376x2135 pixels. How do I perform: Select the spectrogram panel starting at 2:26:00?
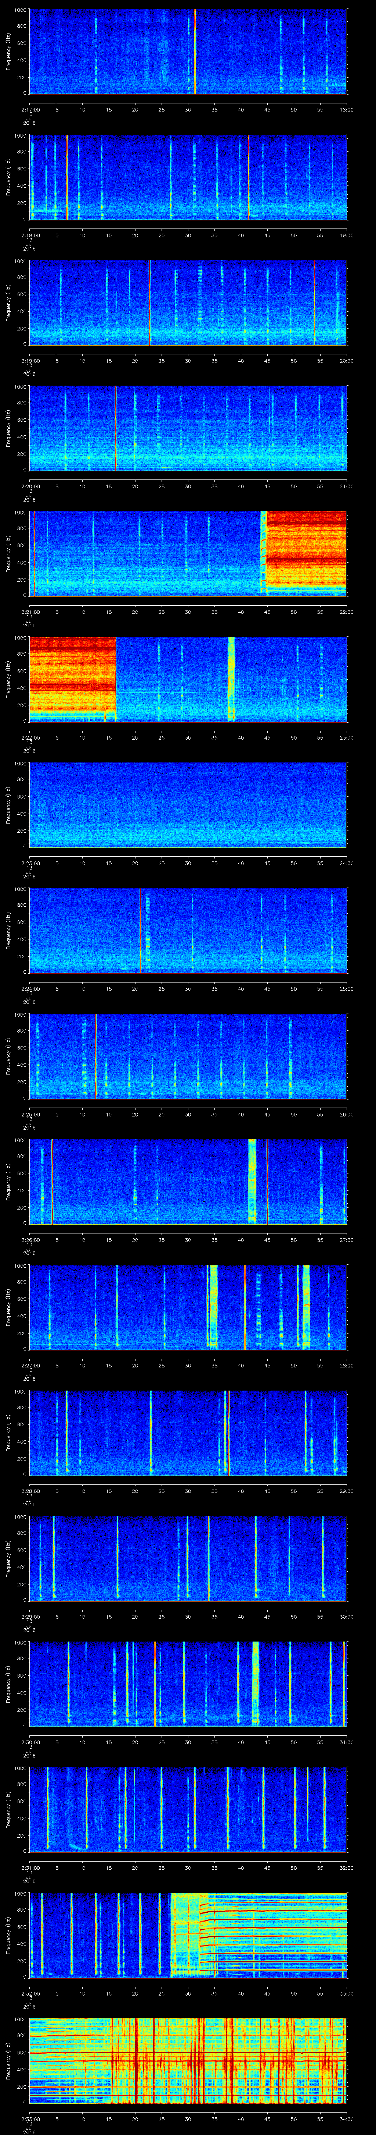pyautogui.click(x=188, y=1181)
